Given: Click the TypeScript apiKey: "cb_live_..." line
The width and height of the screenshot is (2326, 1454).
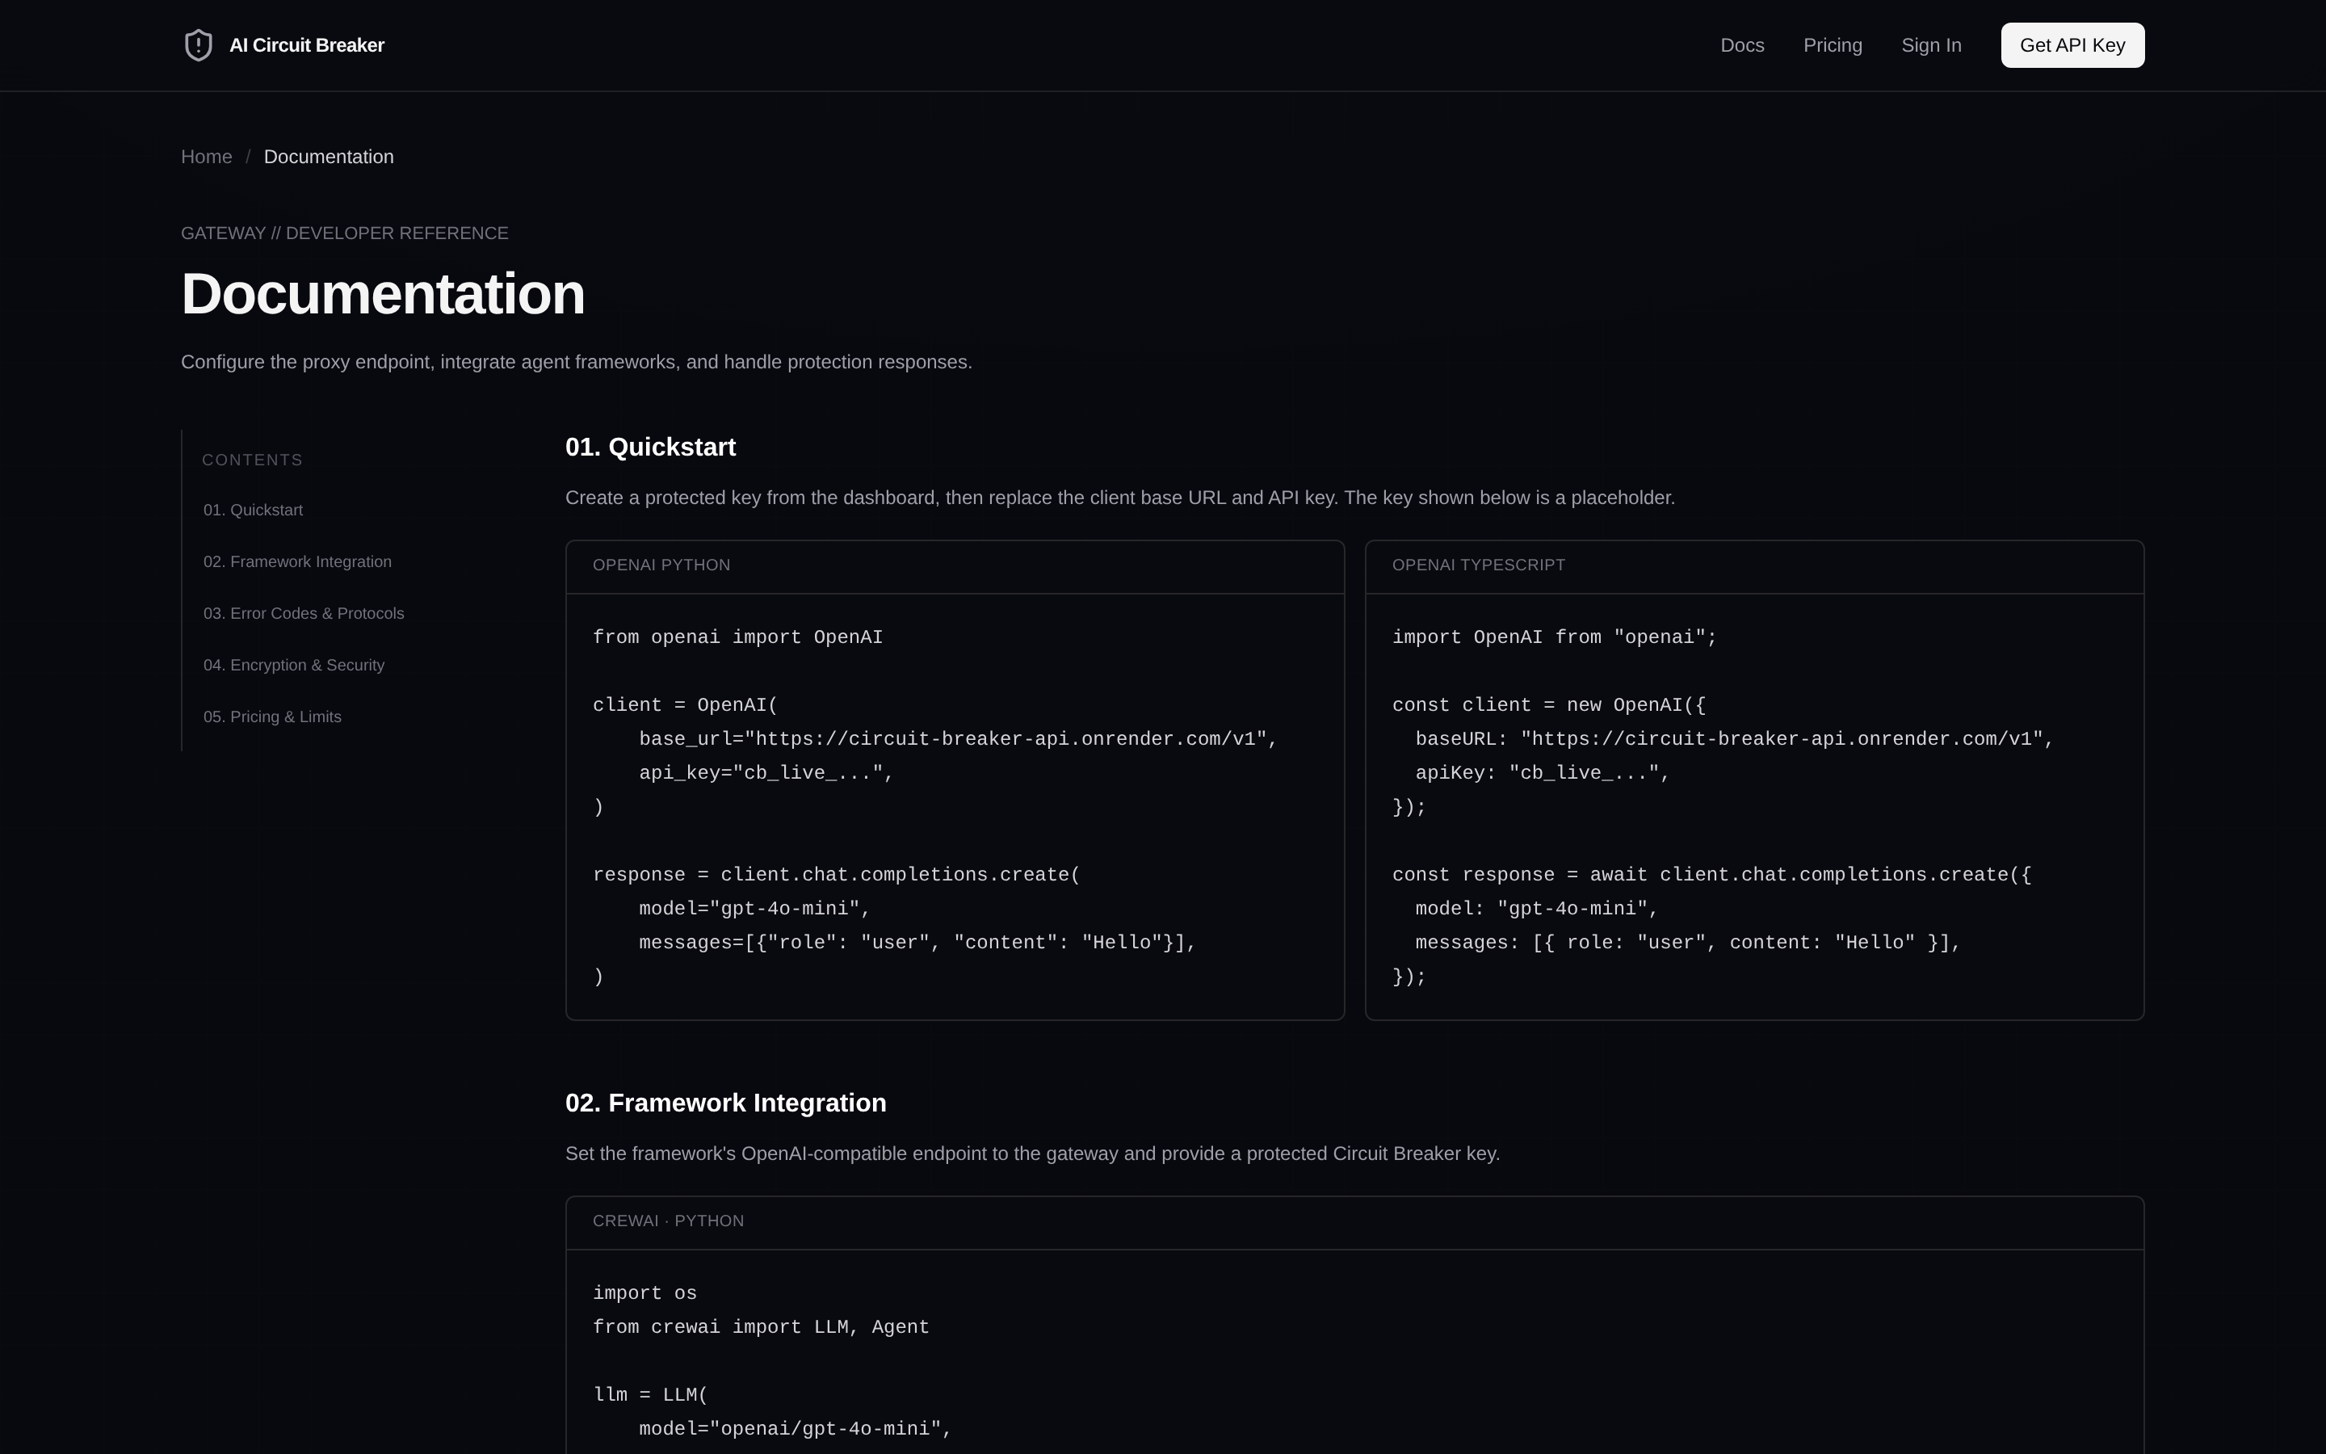Looking at the screenshot, I should (1543, 772).
